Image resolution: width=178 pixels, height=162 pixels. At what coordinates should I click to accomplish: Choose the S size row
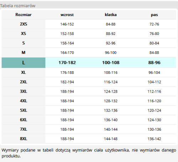tap(89, 43)
